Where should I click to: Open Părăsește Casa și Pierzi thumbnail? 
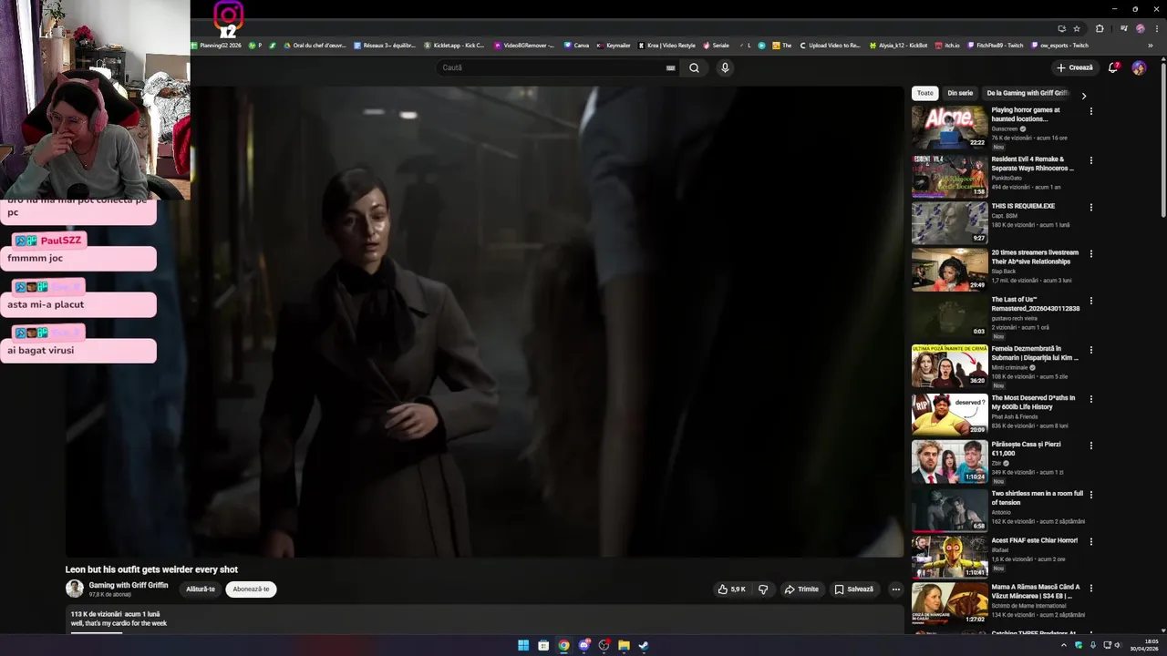949,462
